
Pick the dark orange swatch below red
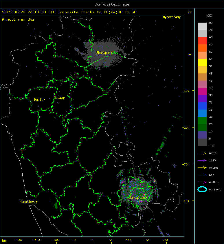pyautogui.click(x=202, y=48)
